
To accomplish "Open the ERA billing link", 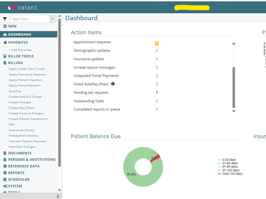I will [x=11, y=124].
